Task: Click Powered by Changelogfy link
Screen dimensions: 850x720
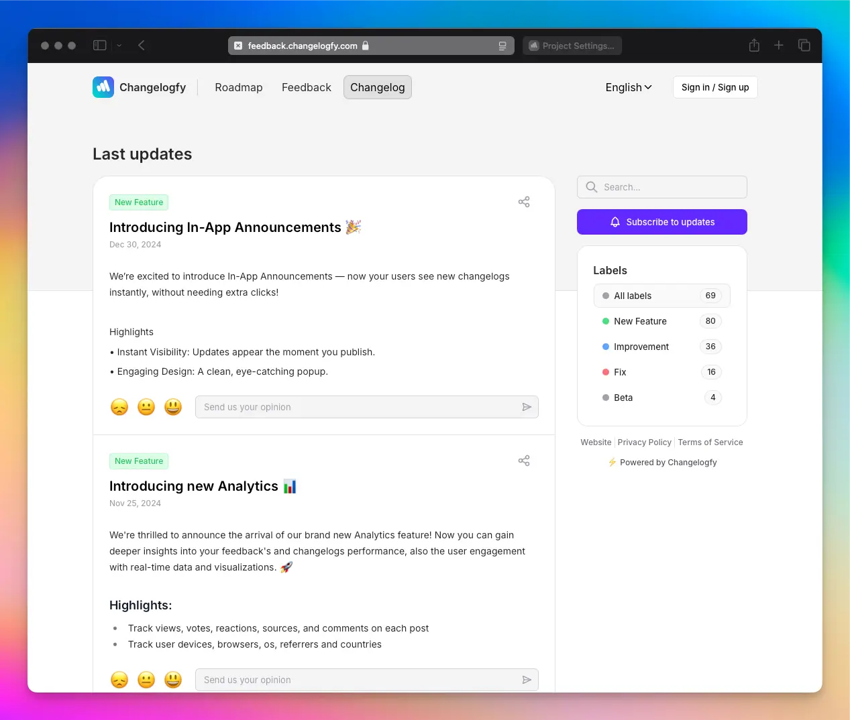Action: pos(662,463)
